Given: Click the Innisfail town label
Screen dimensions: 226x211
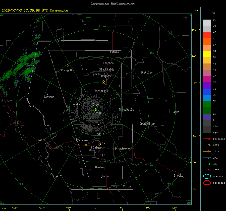Looking at the screenshot, I should coord(101,91).
